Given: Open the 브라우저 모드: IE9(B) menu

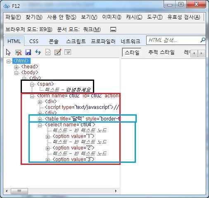Looking at the screenshot, I should (x=29, y=29).
